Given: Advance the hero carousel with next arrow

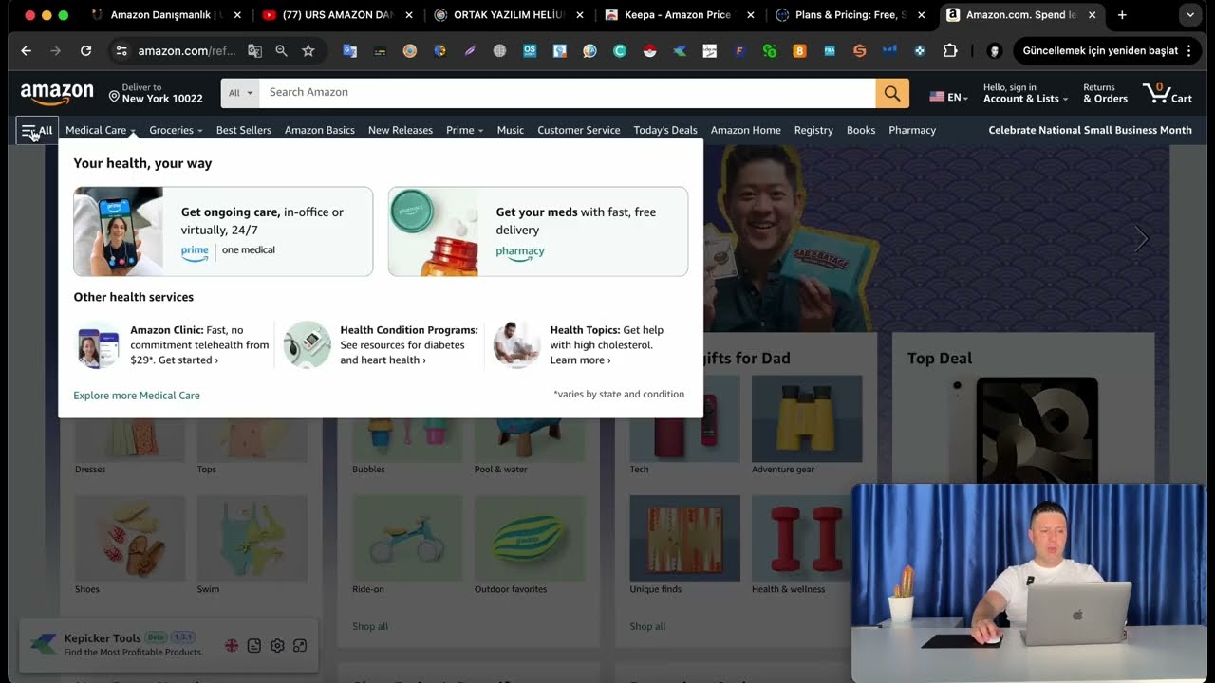Looking at the screenshot, I should [1141, 238].
